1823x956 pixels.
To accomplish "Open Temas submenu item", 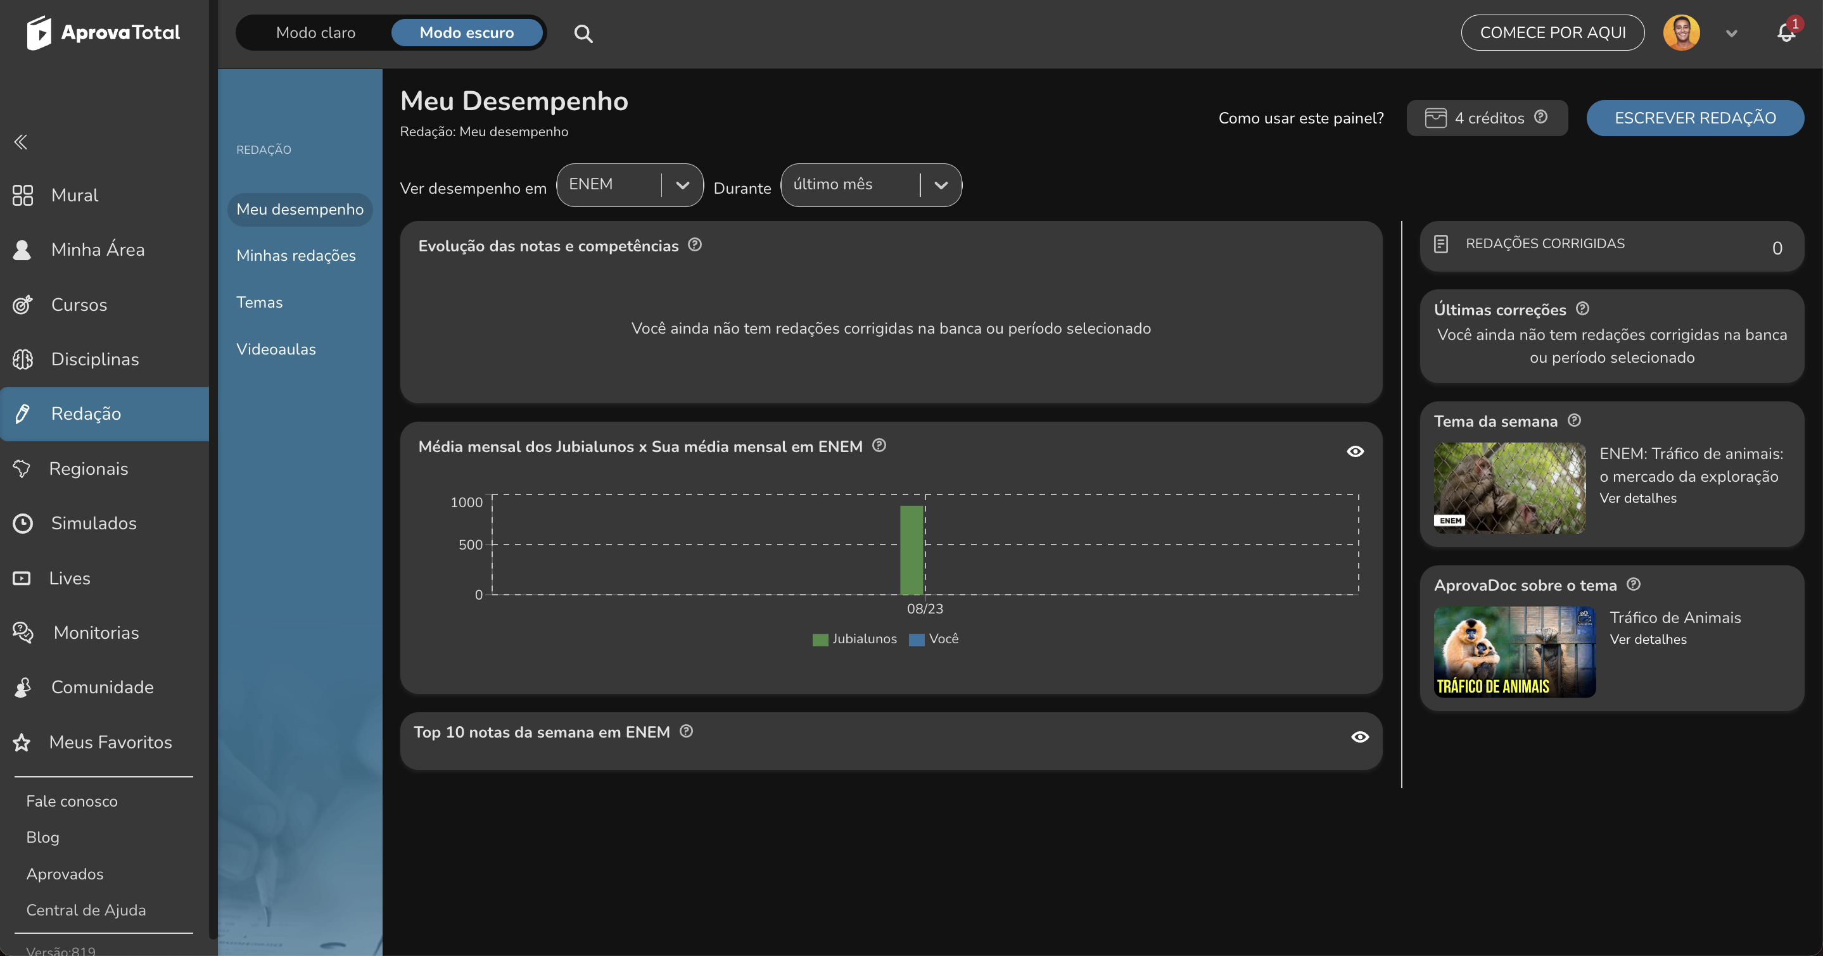I will point(260,303).
